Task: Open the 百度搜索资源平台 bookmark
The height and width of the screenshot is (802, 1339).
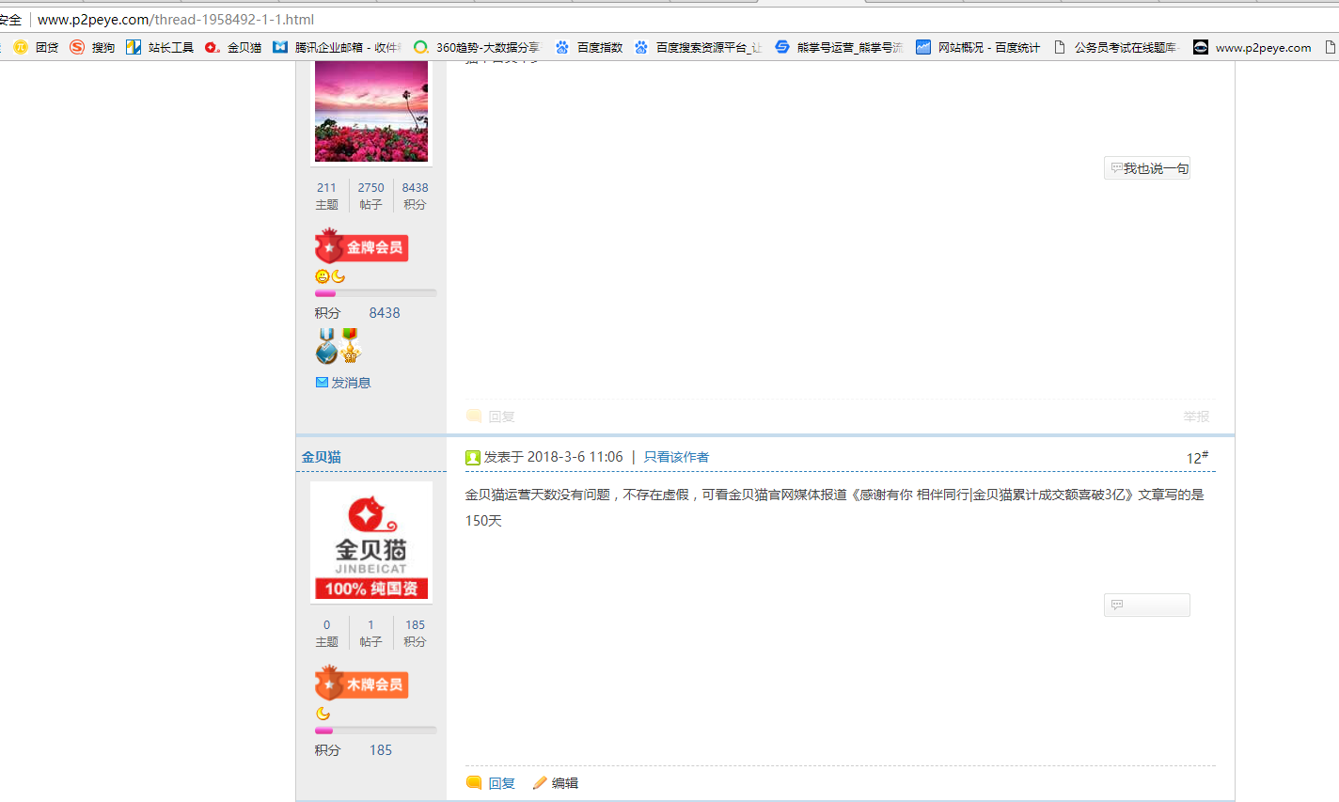Action: (698, 47)
